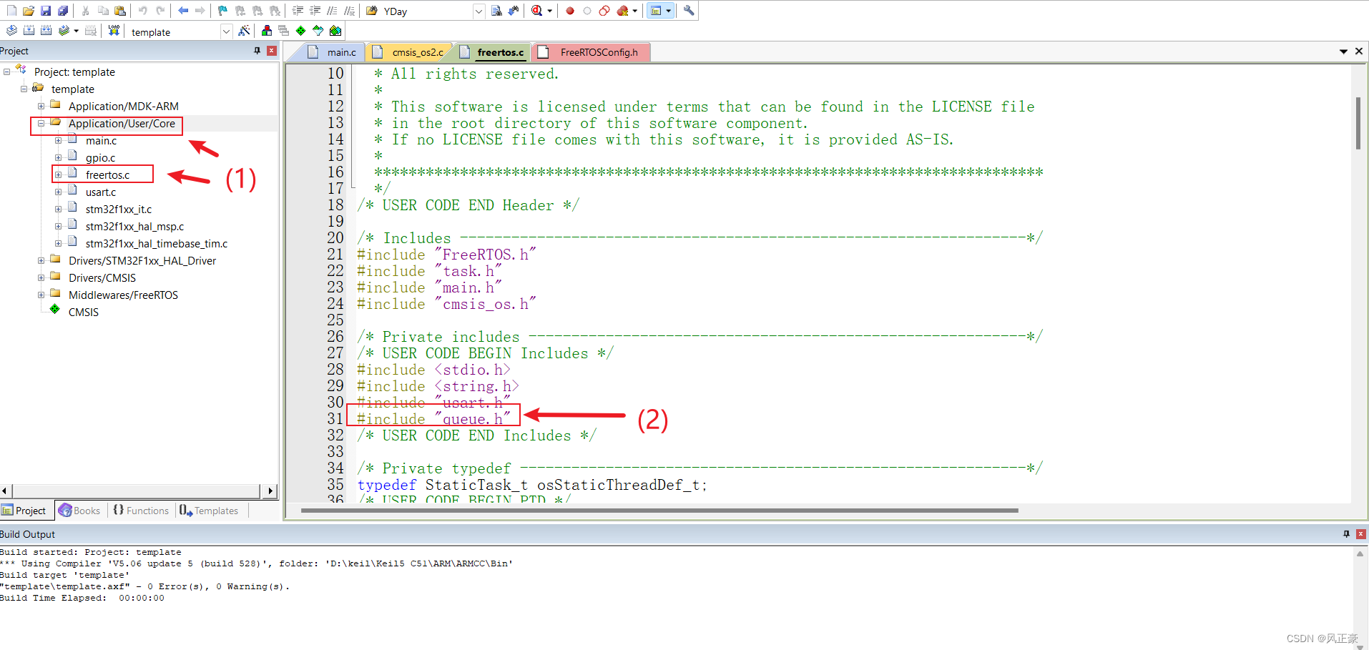This screenshot has width=1369, height=650.
Task: Close the Build Output panel
Action: (1360, 534)
